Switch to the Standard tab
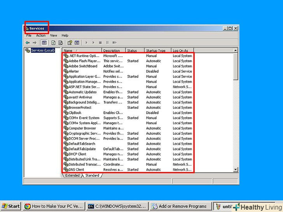This screenshot has width=283, height=212. [x=92, y=176]
